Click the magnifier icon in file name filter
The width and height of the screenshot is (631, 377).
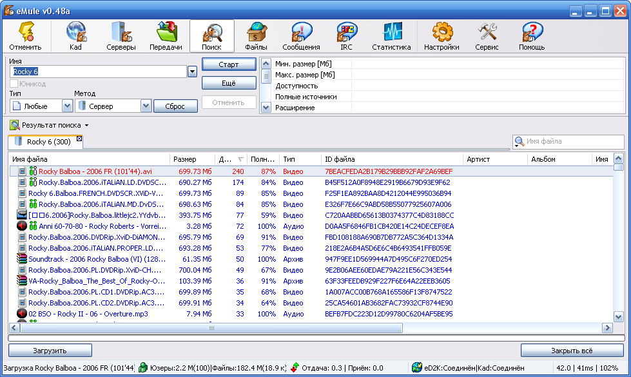(x=519, y=142)
